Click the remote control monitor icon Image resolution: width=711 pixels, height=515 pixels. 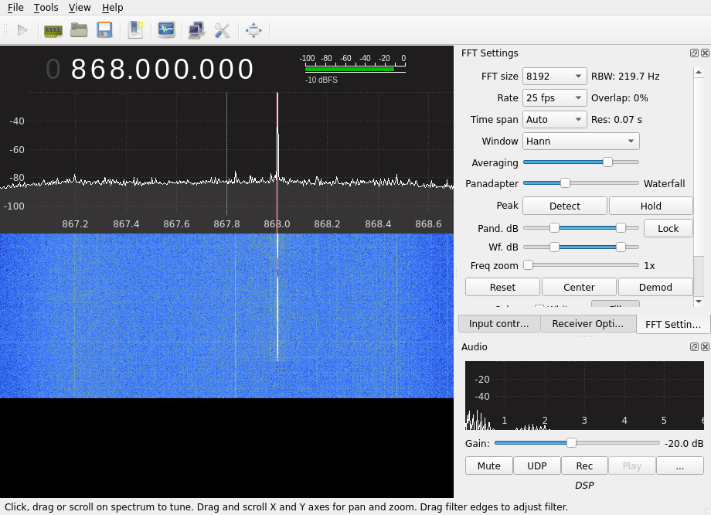coord(166,30)
